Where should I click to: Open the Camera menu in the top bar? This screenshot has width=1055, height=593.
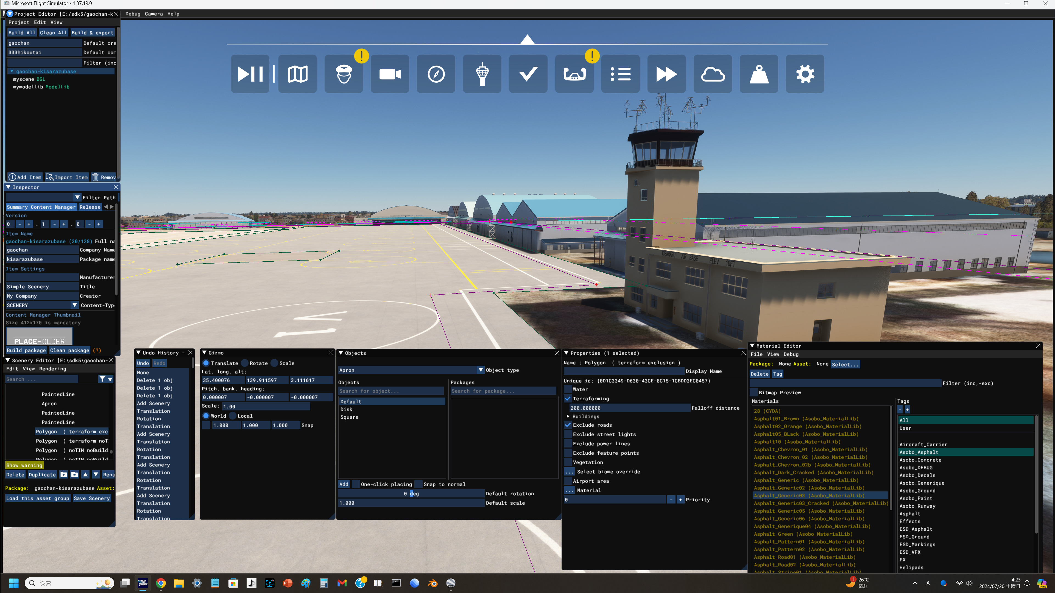(x=153, y=14)
